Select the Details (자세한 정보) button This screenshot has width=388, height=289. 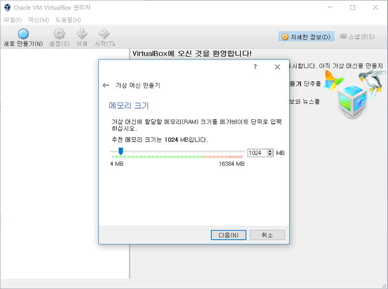(x=306, y=36)
